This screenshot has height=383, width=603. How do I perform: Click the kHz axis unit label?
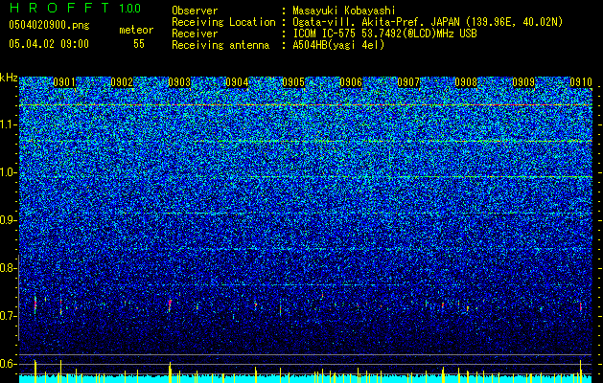[9, 78]
